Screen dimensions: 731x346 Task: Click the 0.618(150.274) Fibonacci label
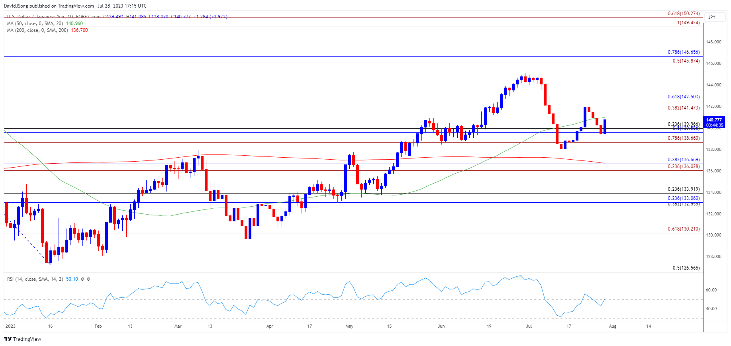tap(684, 14)
